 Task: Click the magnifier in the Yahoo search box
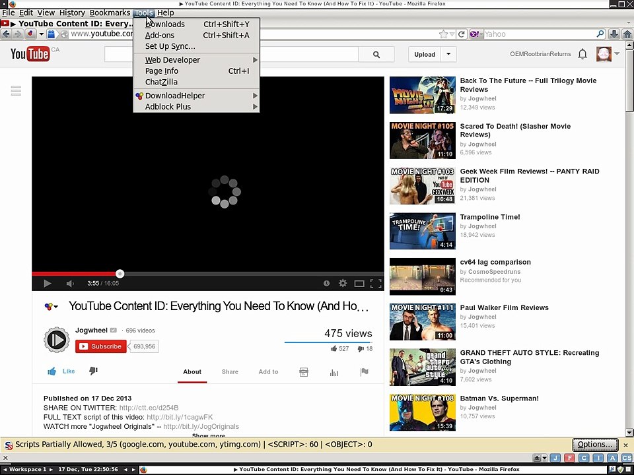tap(600, 34)
